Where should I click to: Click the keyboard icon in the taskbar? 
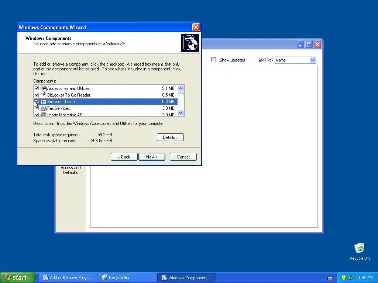tap(330, 278)
